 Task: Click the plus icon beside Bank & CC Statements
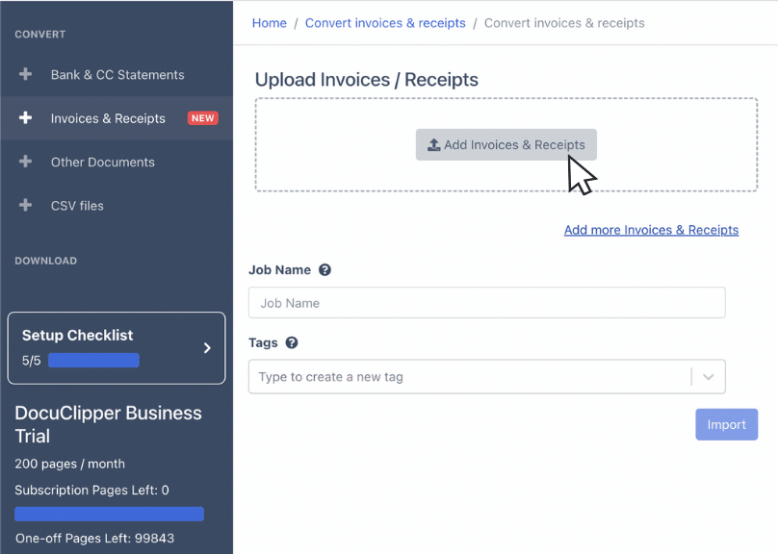[25, 74]
